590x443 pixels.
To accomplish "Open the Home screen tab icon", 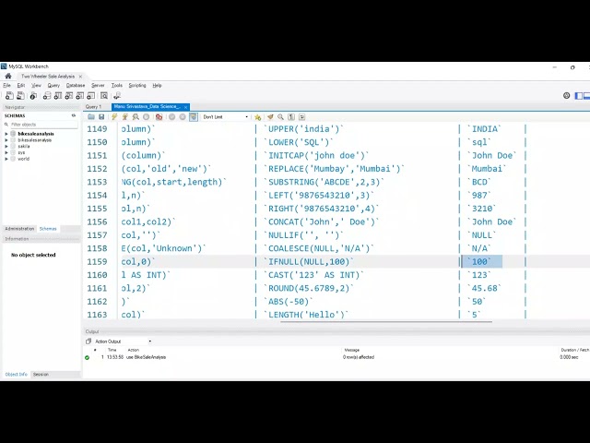I will click(8, 76).
